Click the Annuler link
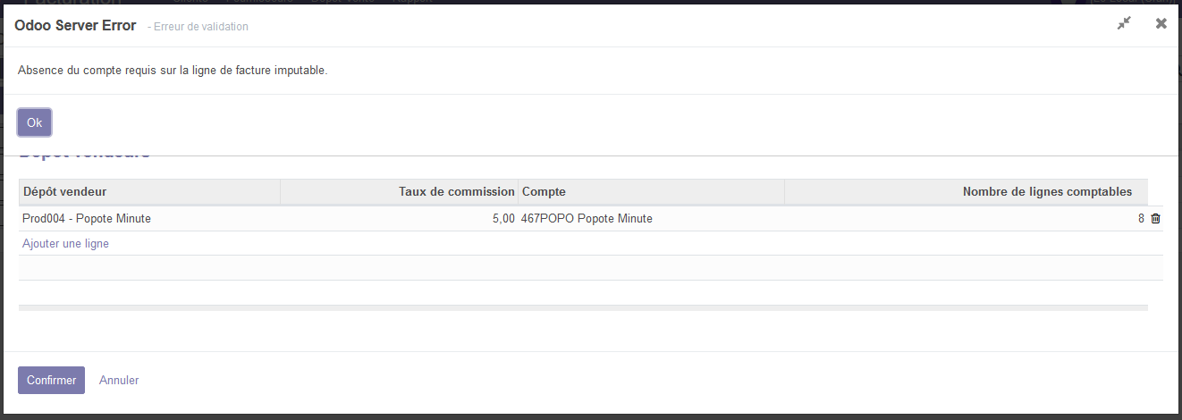The height and width of the screenshot is (420, 1182). [x=119, y=380]
